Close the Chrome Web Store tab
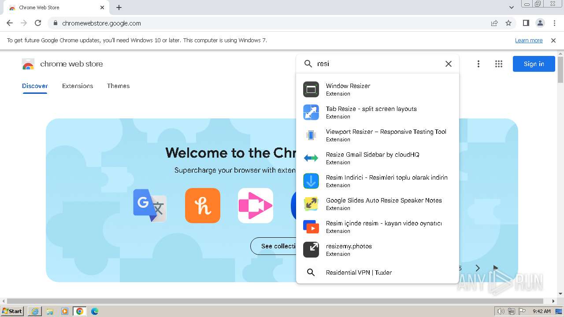This screenshot has height=317, width=564. coord(102,7)
